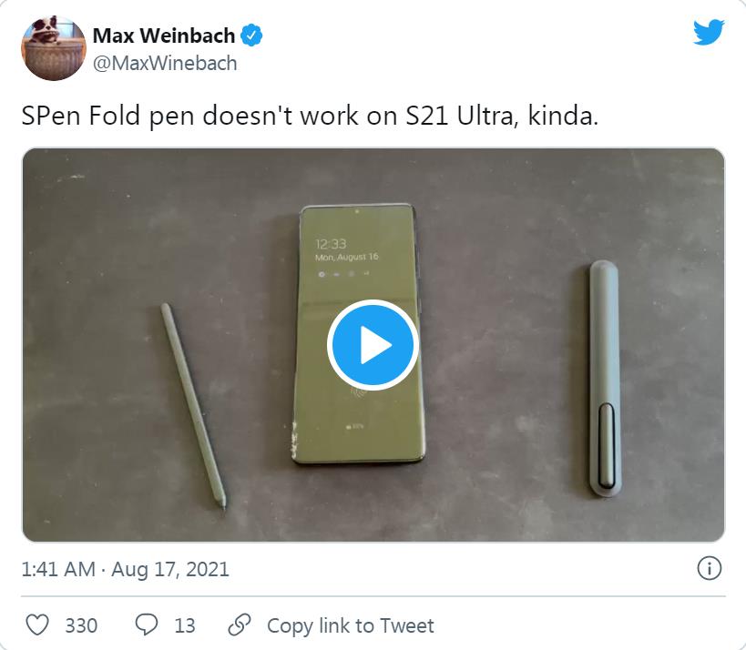The height and width of the screenshot is (650, 746).
Task: Like the tweet with the heart icon
Action: (x=37, y=625)
